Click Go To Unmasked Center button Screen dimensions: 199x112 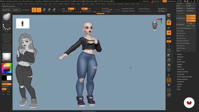(x=186, y=28)
